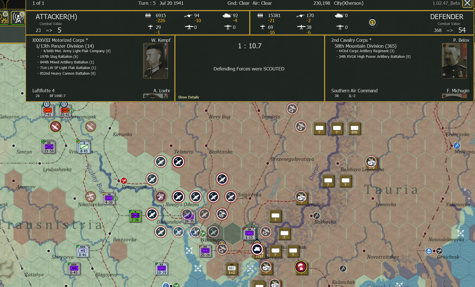Image resolution: width=475 pixels, height=287 pixels.
Task: Expand the battle report via Show Details
Action: click(188, 97)
